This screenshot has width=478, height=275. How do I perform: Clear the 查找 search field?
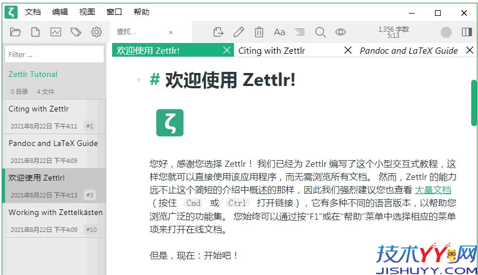[170, 32]
